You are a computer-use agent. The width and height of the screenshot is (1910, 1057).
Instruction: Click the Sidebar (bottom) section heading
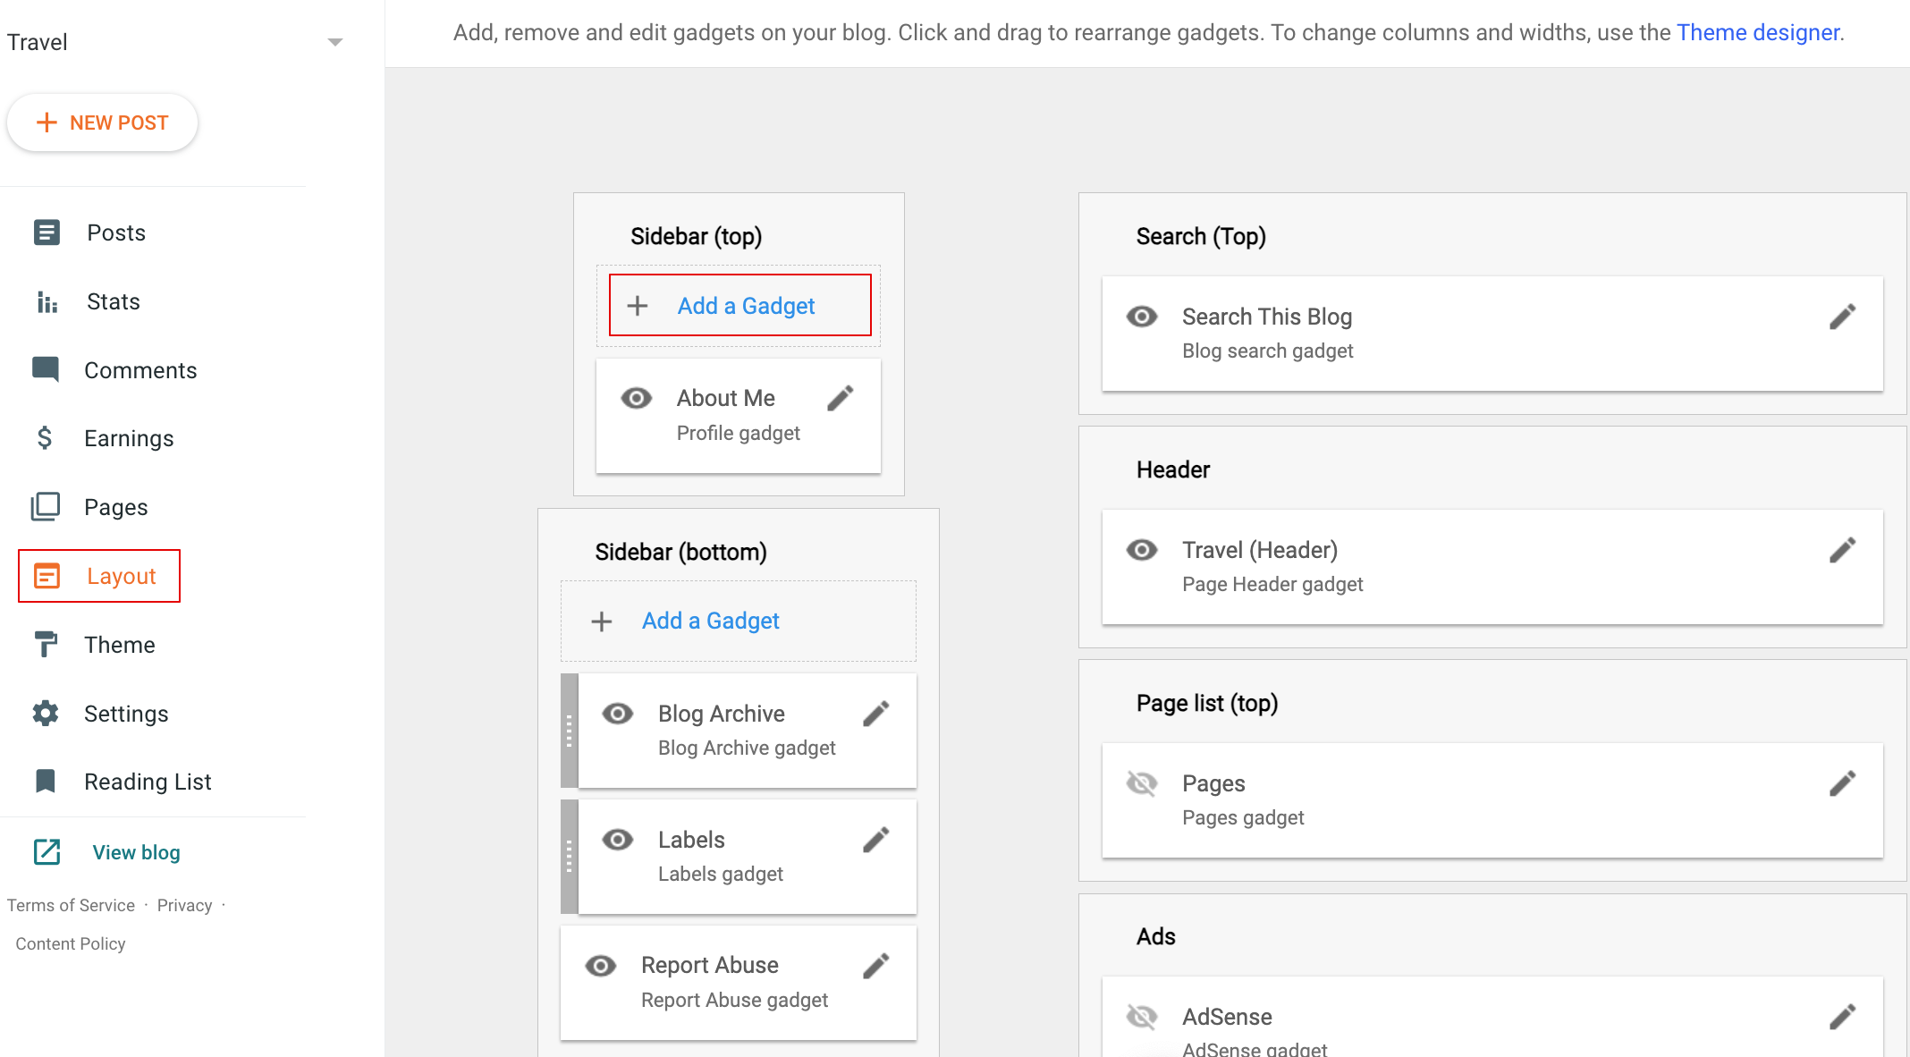tap(681, 552)
